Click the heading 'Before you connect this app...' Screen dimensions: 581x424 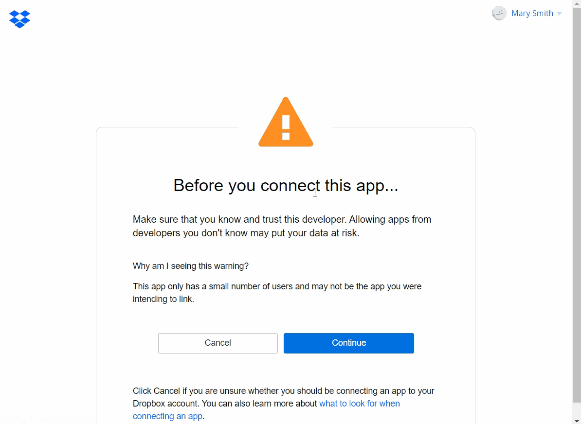286,185
